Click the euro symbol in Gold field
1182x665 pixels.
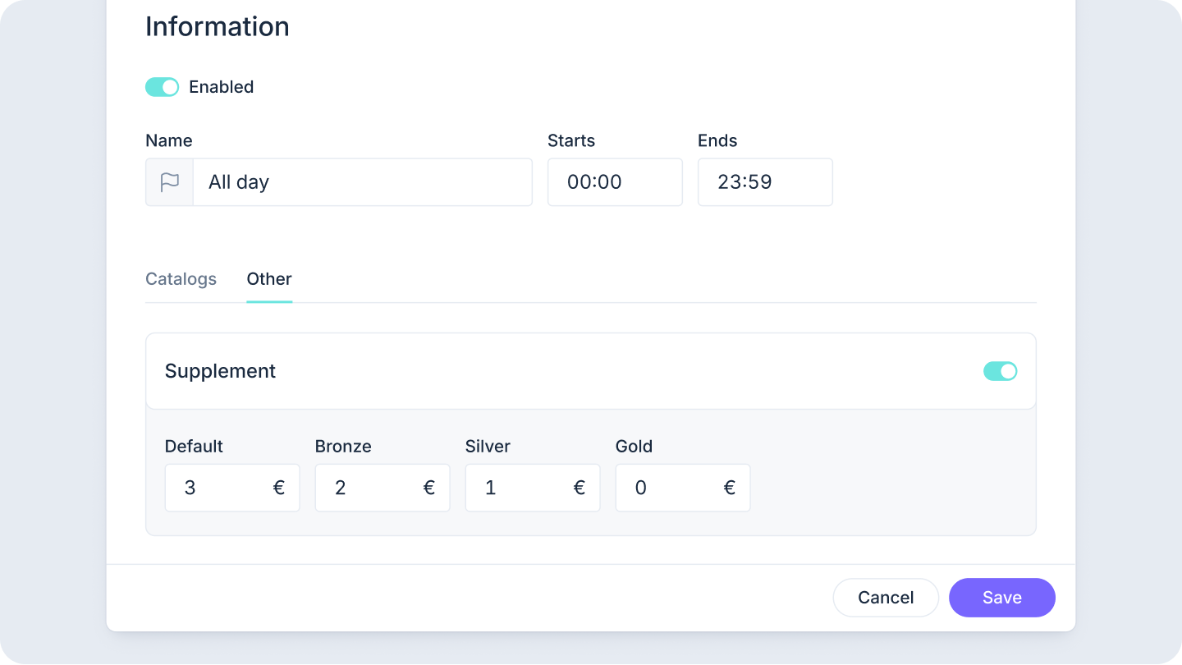pos(730,488)
